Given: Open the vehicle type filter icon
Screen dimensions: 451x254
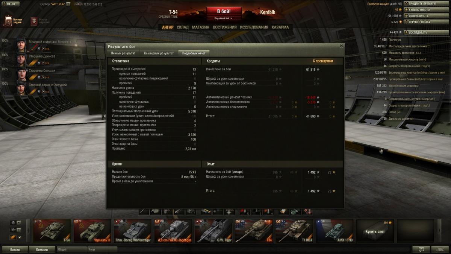Looking at the screenshot, I should point(13,230).
